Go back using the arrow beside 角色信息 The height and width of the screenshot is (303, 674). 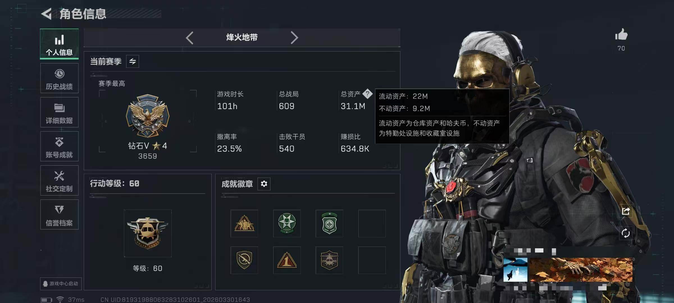coord(46,13)
